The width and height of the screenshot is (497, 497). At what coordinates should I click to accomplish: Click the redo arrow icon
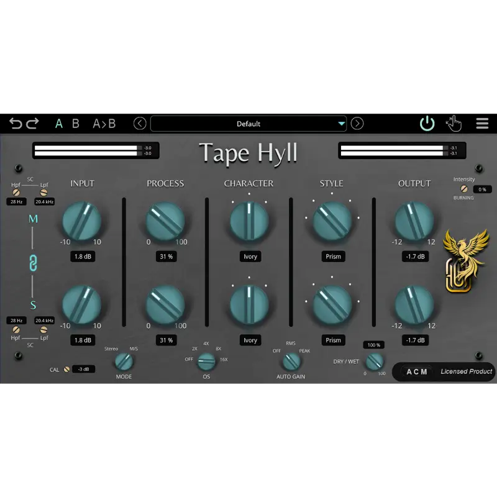(x=32, y=124)
